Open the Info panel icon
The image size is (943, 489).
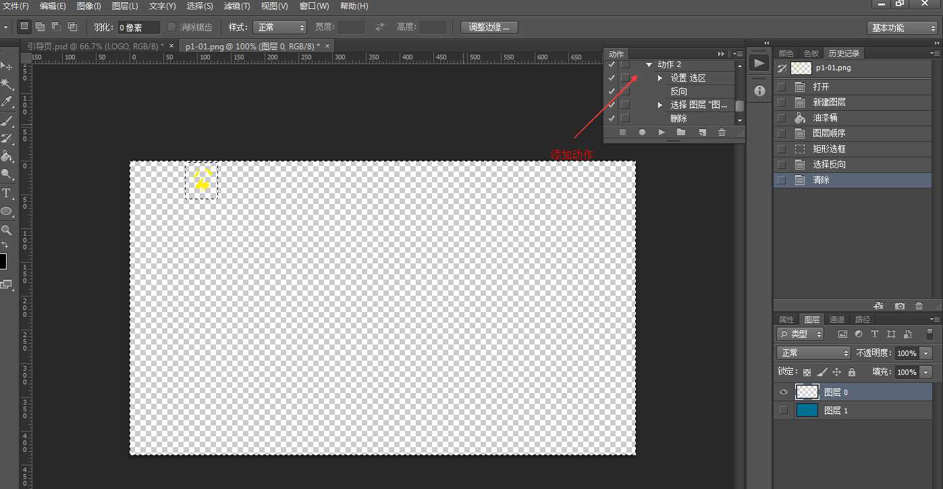click(759, 91)
